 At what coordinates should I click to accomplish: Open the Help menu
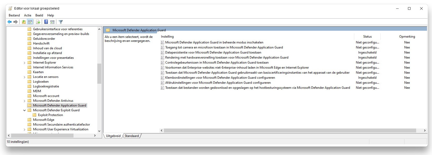(x=50, y=15)
